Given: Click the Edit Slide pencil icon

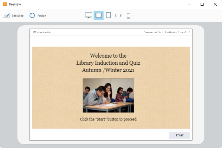Looking at the screenshot, I should point(6,16).
